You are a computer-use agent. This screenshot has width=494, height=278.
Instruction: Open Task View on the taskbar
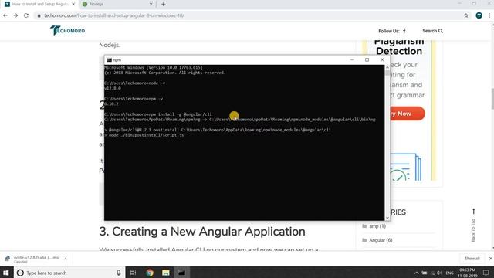(133, 273)
